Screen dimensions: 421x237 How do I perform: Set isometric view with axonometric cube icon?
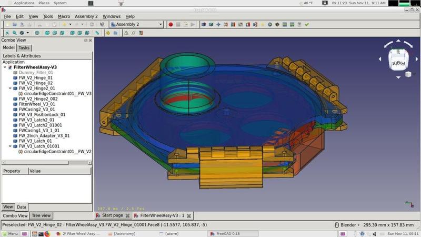click(x=37, y=33)
